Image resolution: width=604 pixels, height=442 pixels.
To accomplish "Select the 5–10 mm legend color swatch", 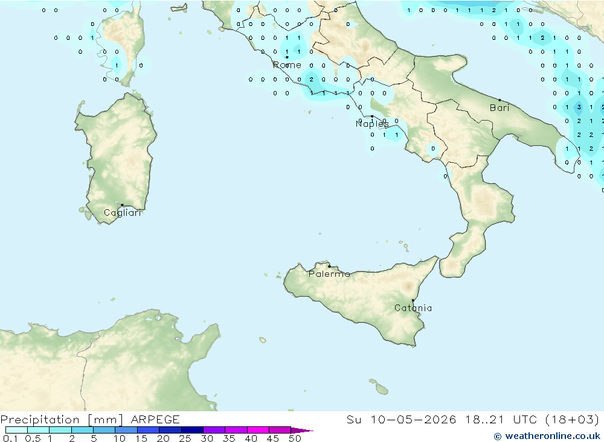I will 104,430.
